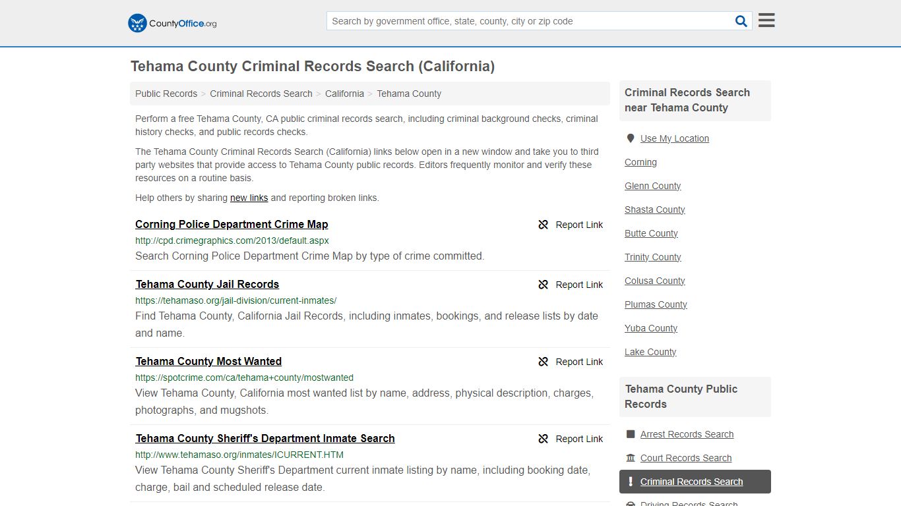The height and width of the screenshot is (506, 901).
Task: Open Tehama County Most Wanted
Action: 208,361
